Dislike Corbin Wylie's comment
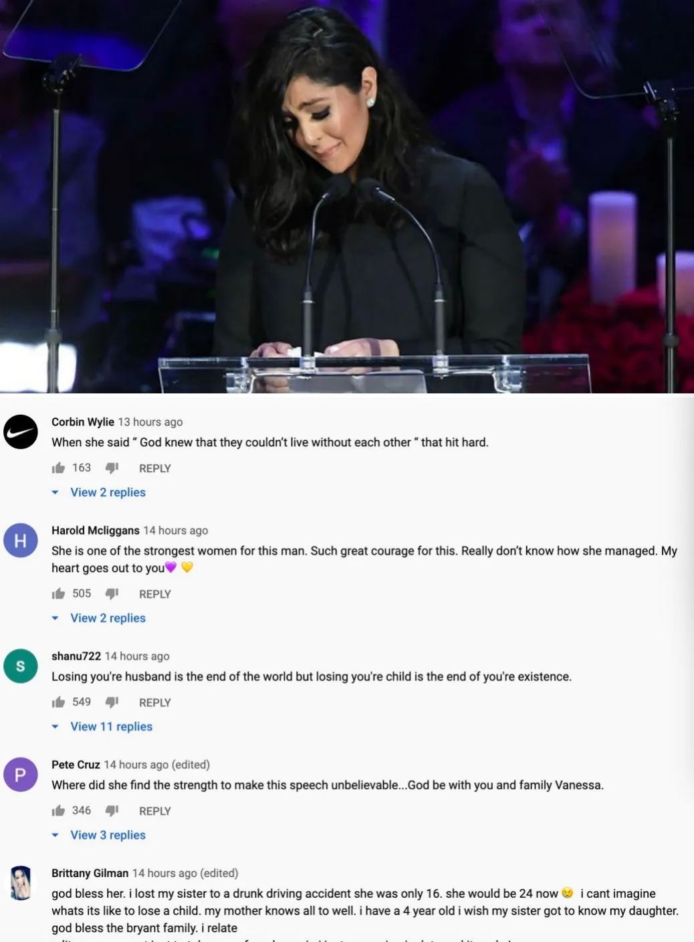The height and width of the screenshot is (942, 694). tap(112, 468)
